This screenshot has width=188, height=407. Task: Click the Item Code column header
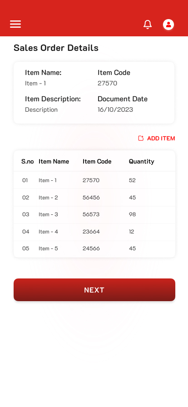pyautogui.click(x=97, y=161)
